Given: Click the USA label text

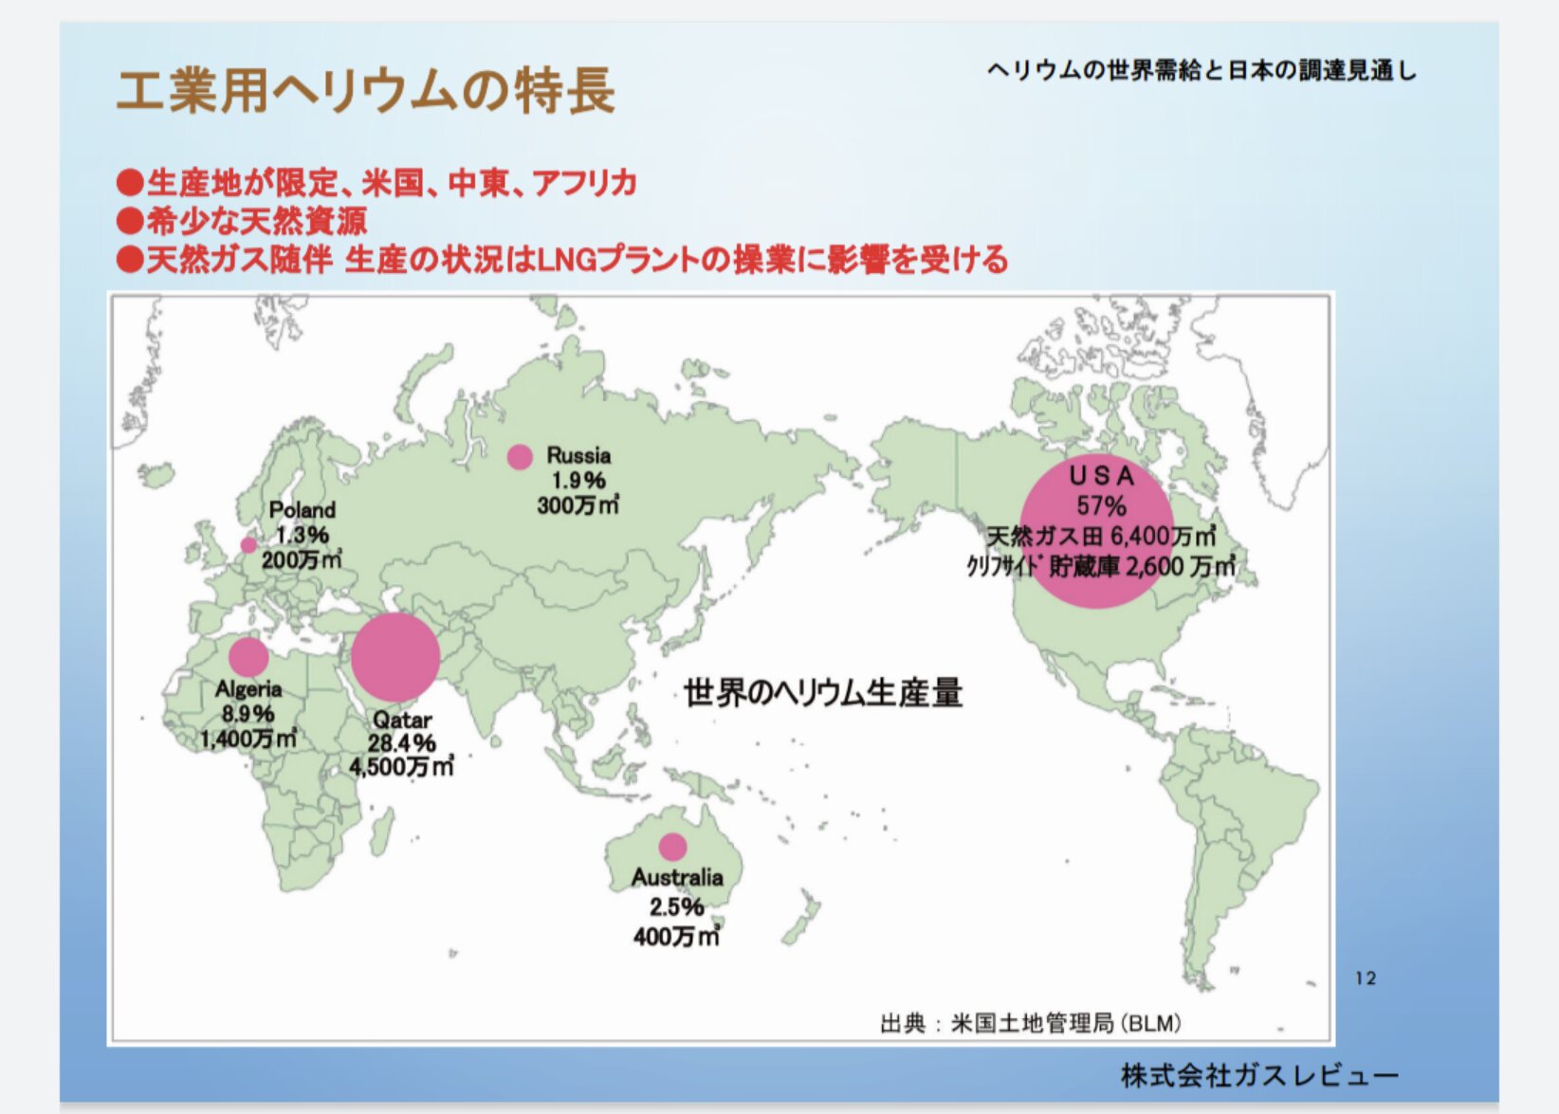Looking at the screenshot, I should pos(1102,475).
